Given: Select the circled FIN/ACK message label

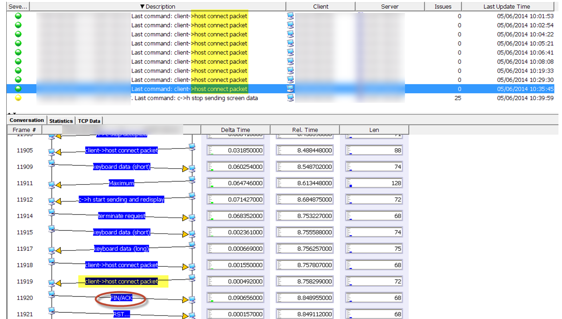Looking at the screenshot, I should point(121,298).
